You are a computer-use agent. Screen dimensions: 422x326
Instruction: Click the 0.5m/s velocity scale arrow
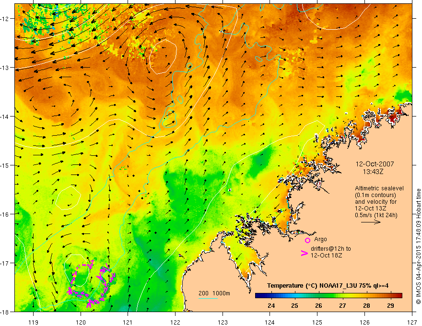(371, 222)
